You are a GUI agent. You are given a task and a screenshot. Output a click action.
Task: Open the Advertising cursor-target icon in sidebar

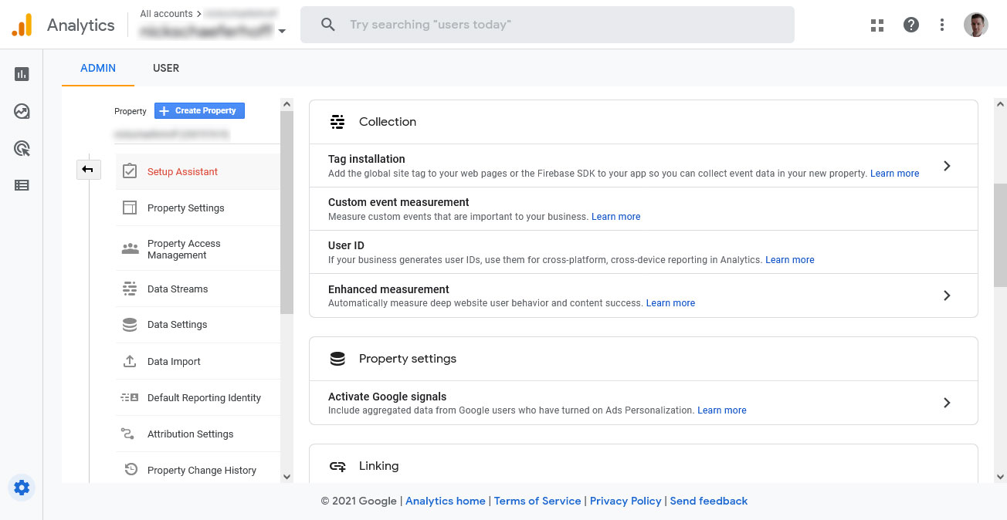click(x=22, y=148)
